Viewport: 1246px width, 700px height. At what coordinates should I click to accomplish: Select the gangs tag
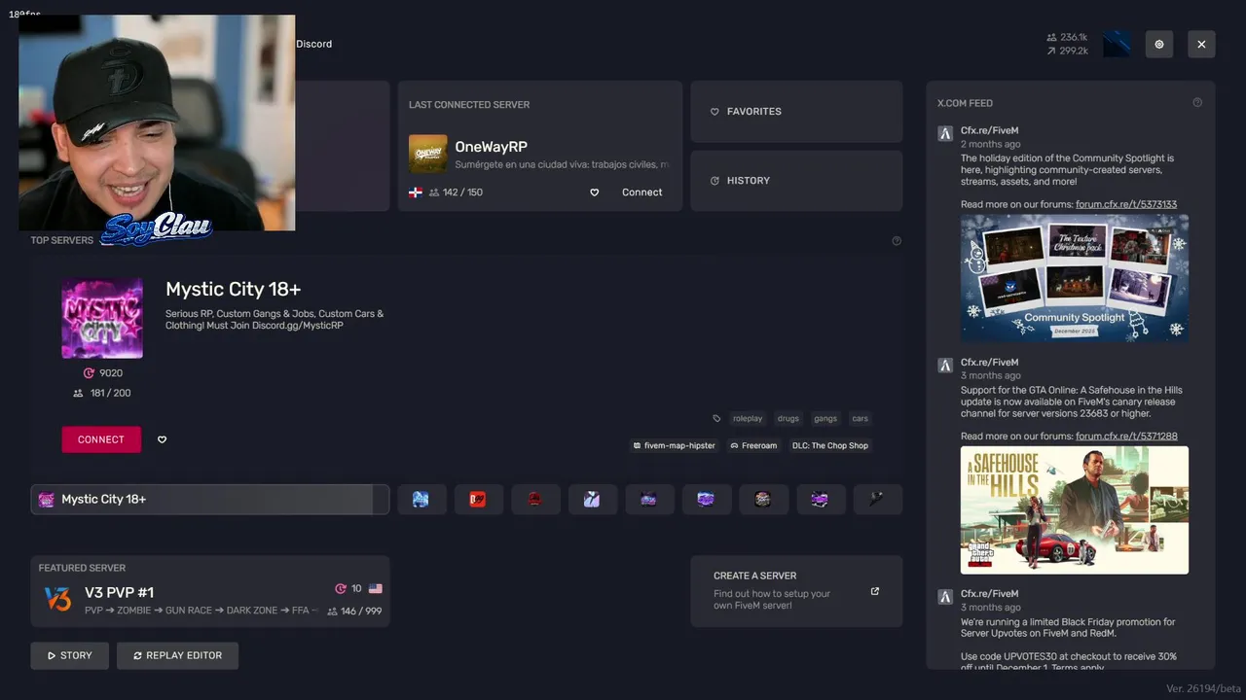[x=825, y=419]
